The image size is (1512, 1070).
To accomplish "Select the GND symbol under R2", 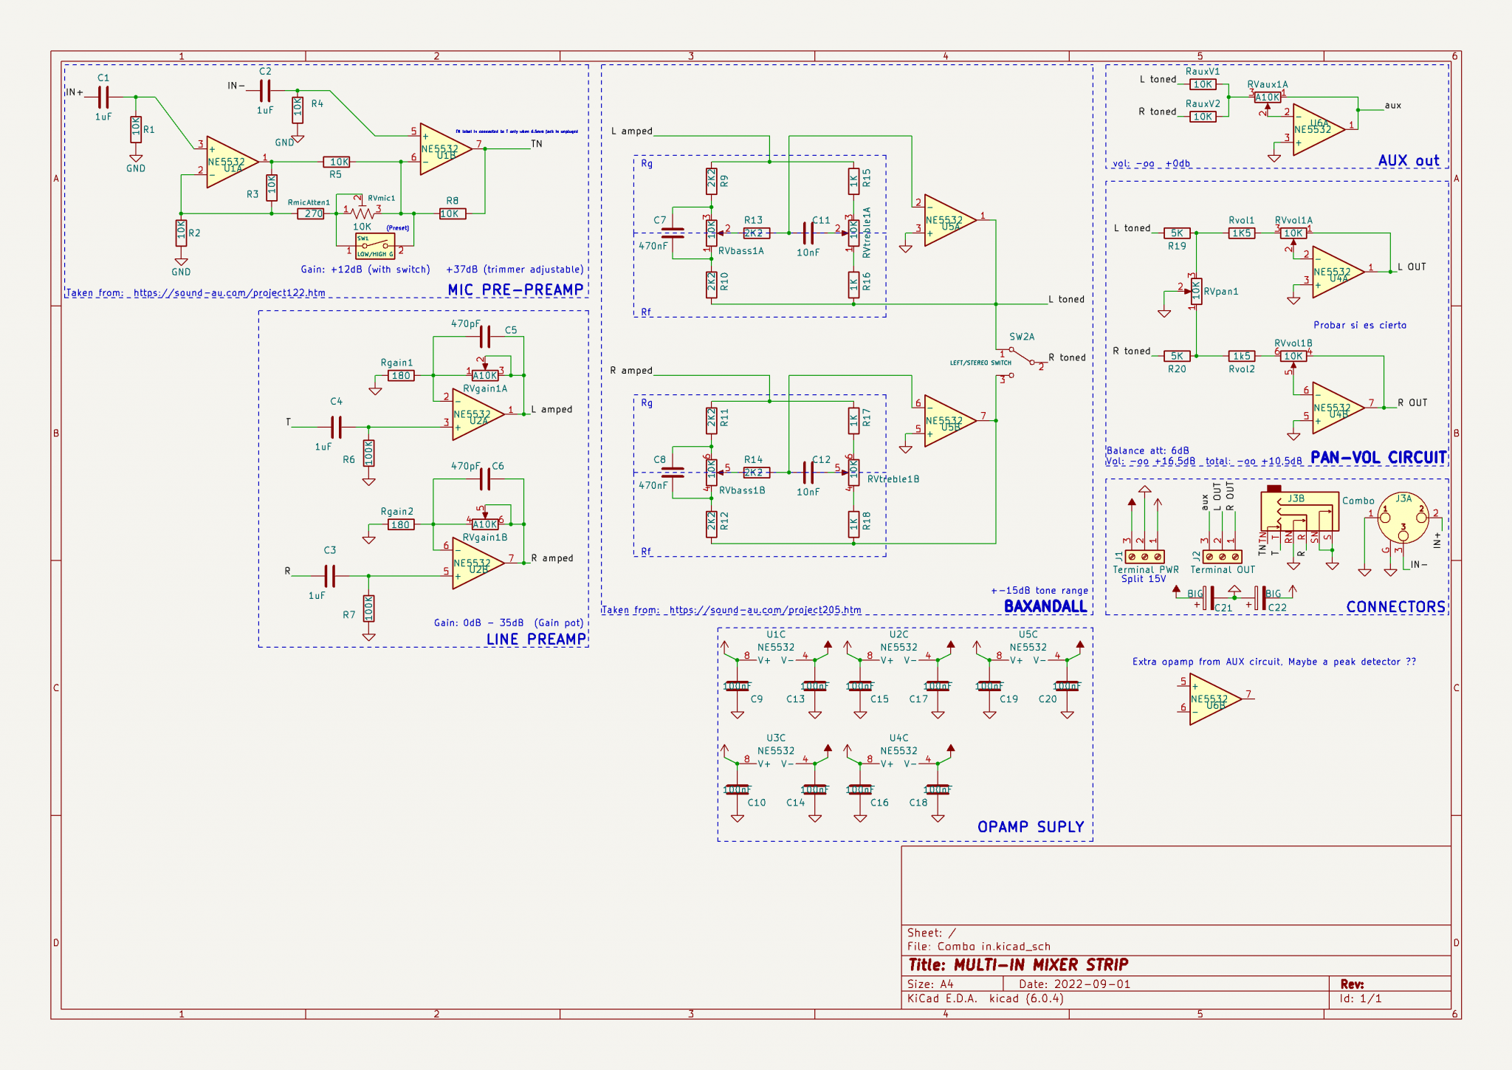I will click(181, 262).
